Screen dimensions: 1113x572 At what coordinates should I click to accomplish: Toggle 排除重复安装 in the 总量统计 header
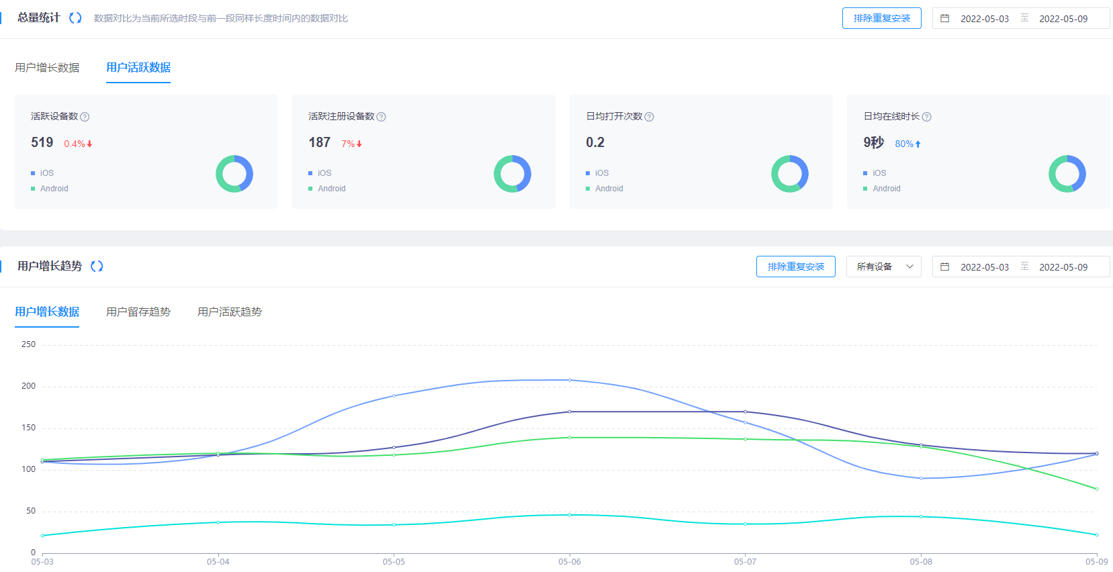(x=881, y=19)
